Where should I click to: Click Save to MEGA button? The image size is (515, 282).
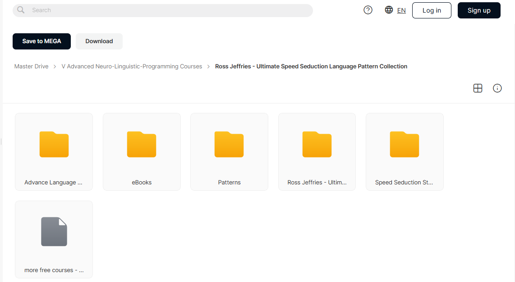click(41, 41)
